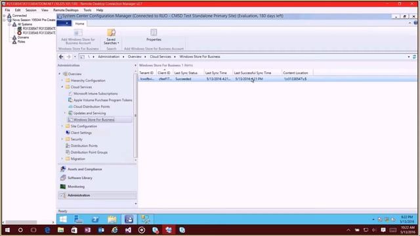Viewport: 420px width, 236px height.
Task: Sort by Last Sync Status column
Action: 188,73
